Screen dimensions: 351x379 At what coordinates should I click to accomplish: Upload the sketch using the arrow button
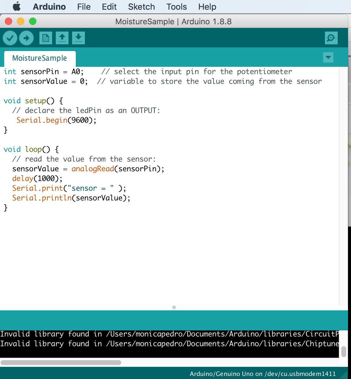pyautogui.click(x=26, y=38)
